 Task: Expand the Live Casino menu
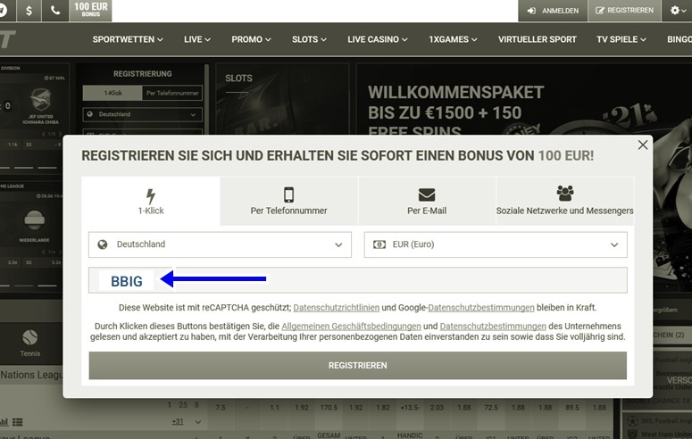(x=377, y=40)
